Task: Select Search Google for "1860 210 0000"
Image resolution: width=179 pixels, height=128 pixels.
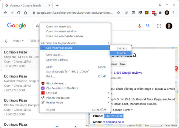Action: [75, 72]
